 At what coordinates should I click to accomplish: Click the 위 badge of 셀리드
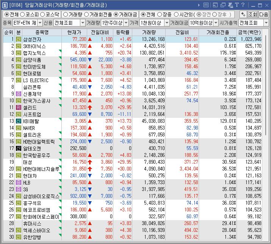pyautogui.click(x=19, y=108)
